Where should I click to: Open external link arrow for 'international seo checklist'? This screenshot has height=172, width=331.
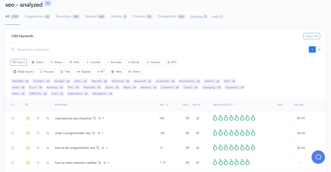[103, 118]
